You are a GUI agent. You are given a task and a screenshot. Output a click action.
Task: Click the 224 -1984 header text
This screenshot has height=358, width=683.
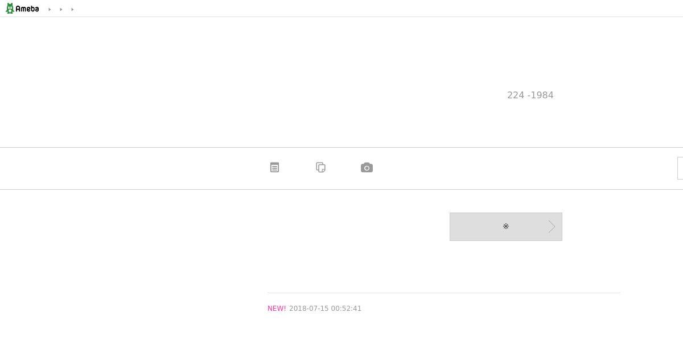click(x=530, y=95)
